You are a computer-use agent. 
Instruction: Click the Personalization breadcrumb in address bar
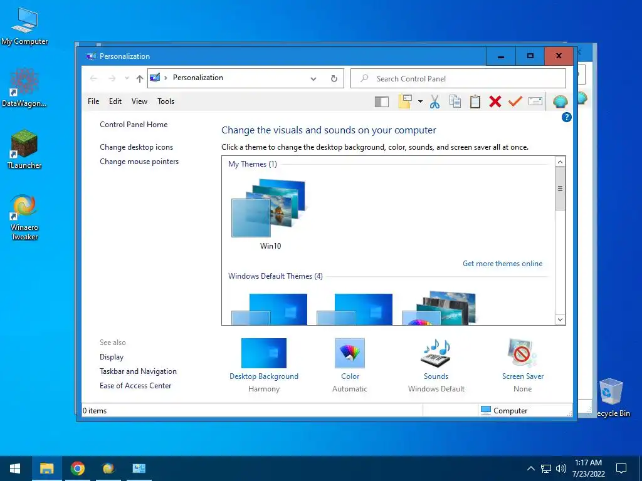[x=197, y=78]
